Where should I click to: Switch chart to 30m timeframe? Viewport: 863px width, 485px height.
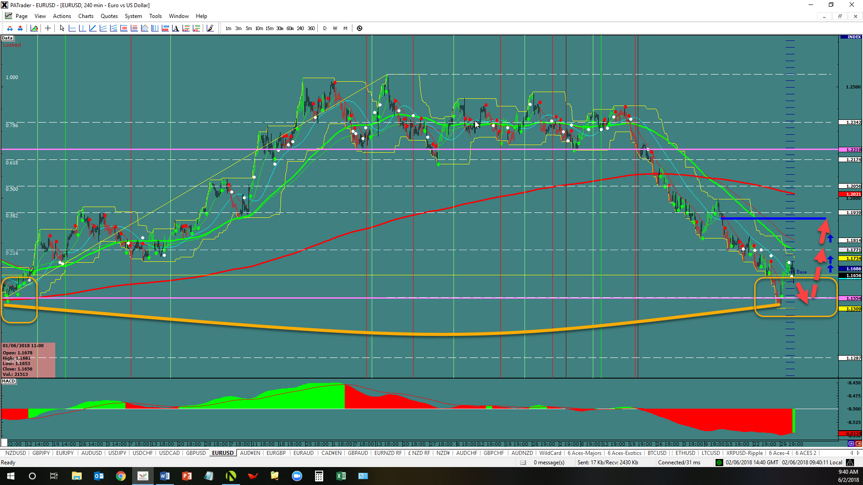pyautogui.click(x=280, y=28)
